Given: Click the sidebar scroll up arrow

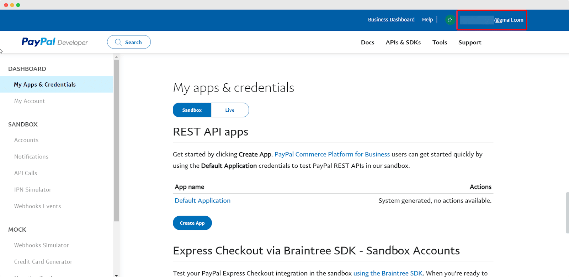Looking at the screenshot, I should coord(116,57).
